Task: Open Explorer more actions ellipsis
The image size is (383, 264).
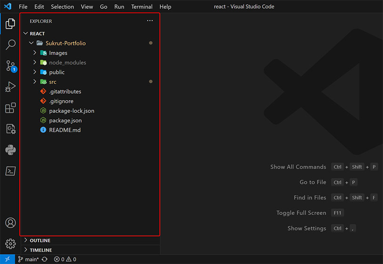Action: coord(150,21)
